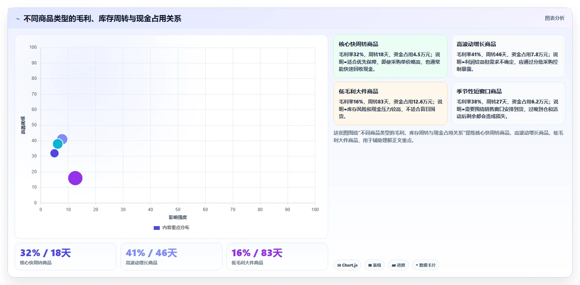The image size is (580, 285).
Task: Click the 核心快周转商品 label under 32% / 18天
Action: [36, 263]
